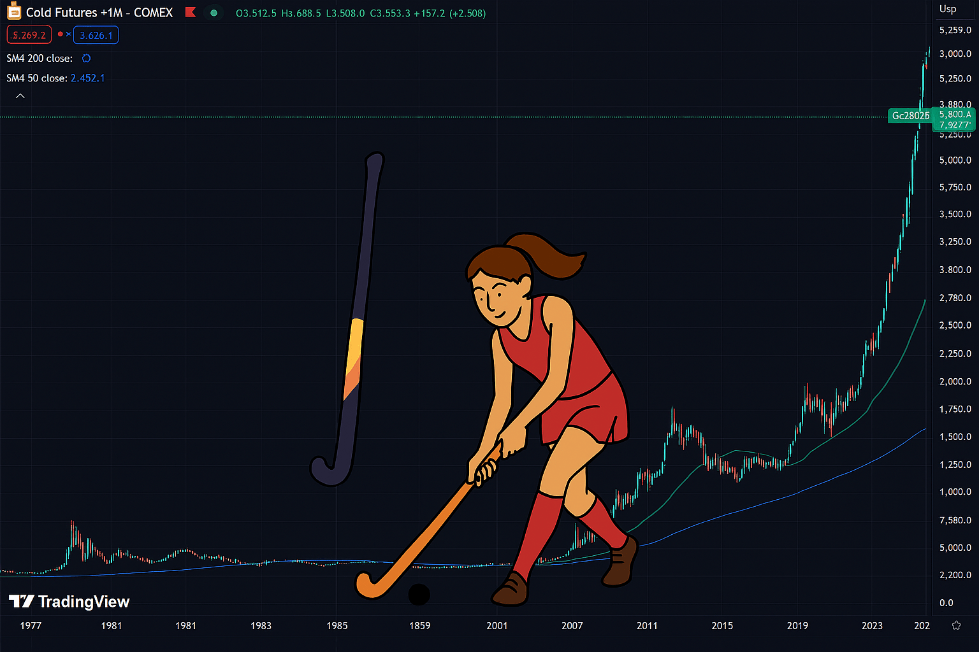This screenshot has height=652, width=979.
Task: Open the Usp currency selector
Action: 947,9
